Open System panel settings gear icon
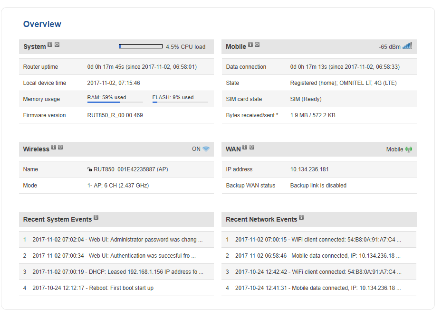This screenshot has height=317, width=442. point(57,45)
